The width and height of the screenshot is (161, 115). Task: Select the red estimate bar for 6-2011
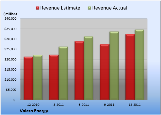79,71
